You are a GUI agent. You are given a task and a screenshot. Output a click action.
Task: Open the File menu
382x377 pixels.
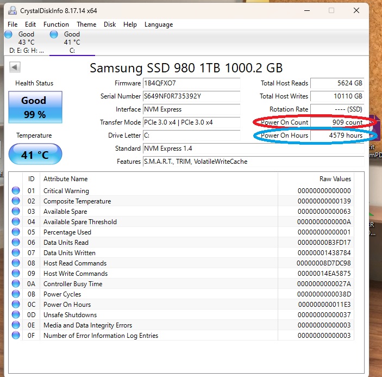(x=12, y=24)
